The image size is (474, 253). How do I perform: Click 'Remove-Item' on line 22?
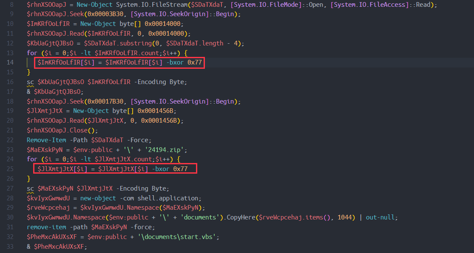46,140
